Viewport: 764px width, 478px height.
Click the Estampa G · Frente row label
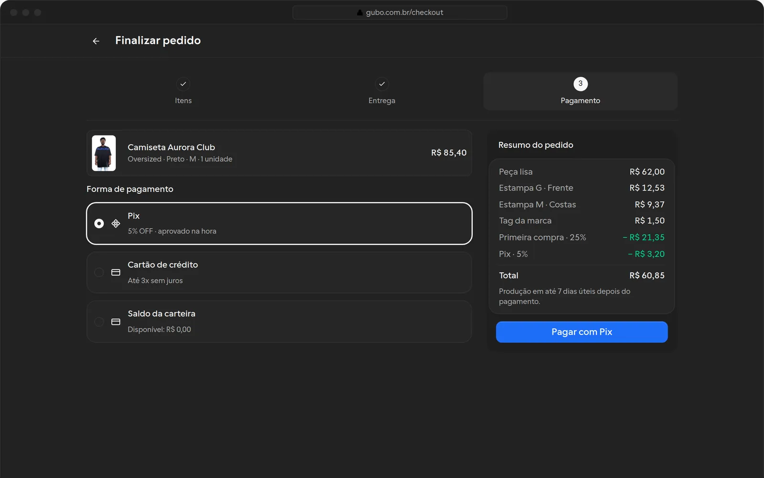click(x=536, y=188)
